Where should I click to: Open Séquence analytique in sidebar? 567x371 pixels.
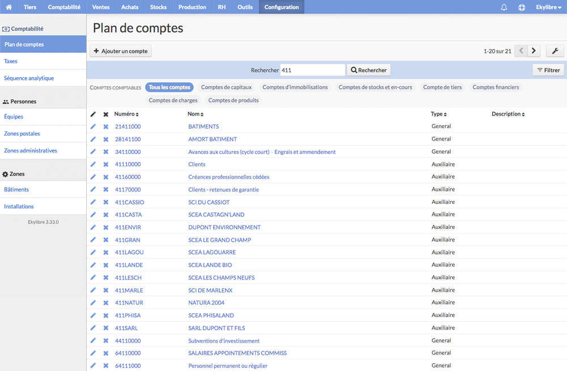point(43,78)
